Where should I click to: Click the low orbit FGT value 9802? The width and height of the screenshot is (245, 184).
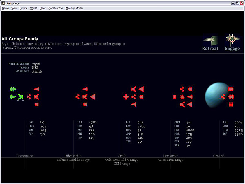click(190, 130)
